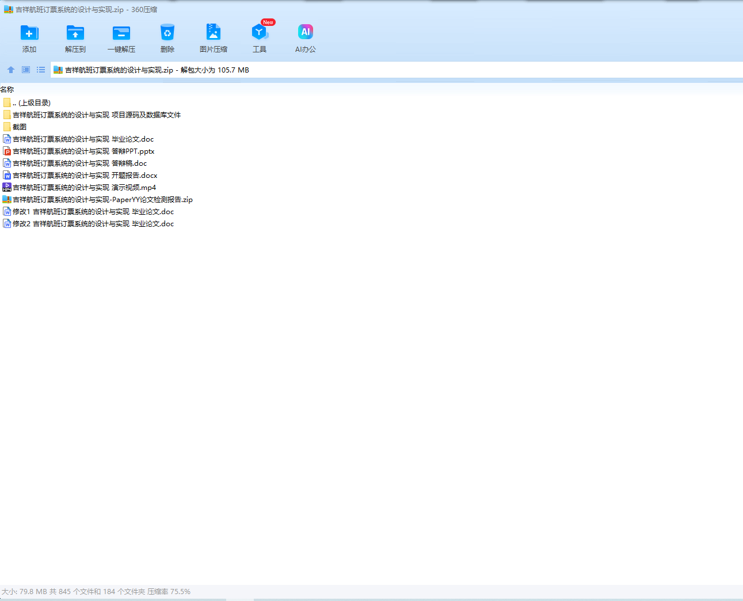Screen dimensions: 743x601
Task: Click the up-directory arrow icon
Action: (x=11, y=70)
